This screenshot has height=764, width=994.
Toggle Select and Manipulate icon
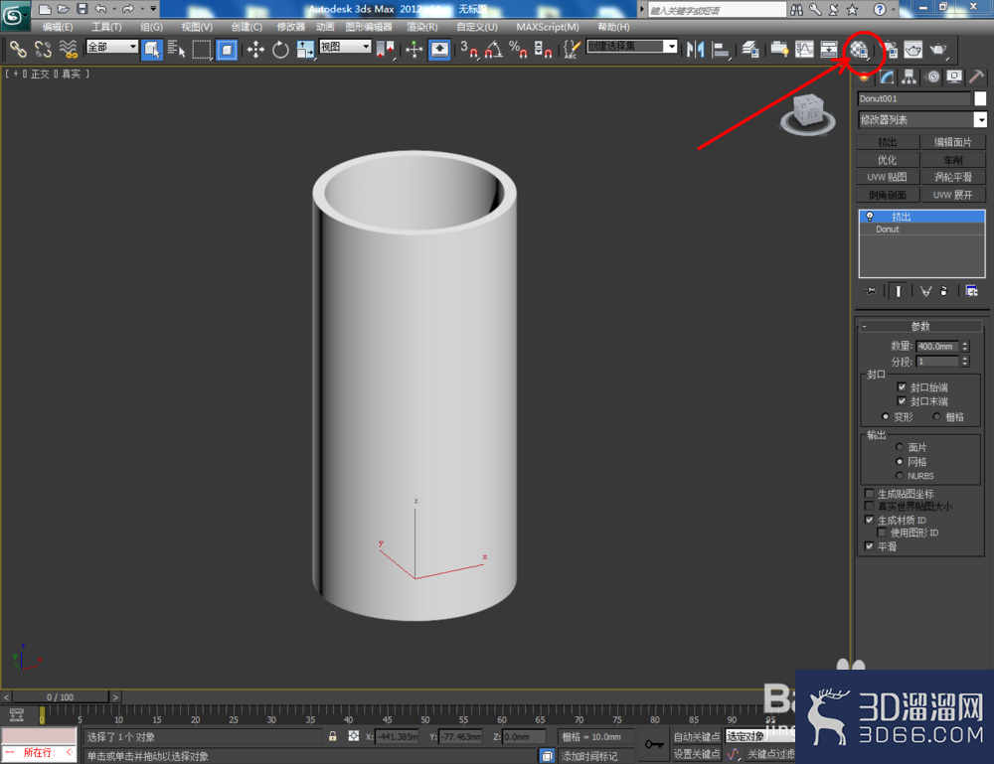(414, 50)
